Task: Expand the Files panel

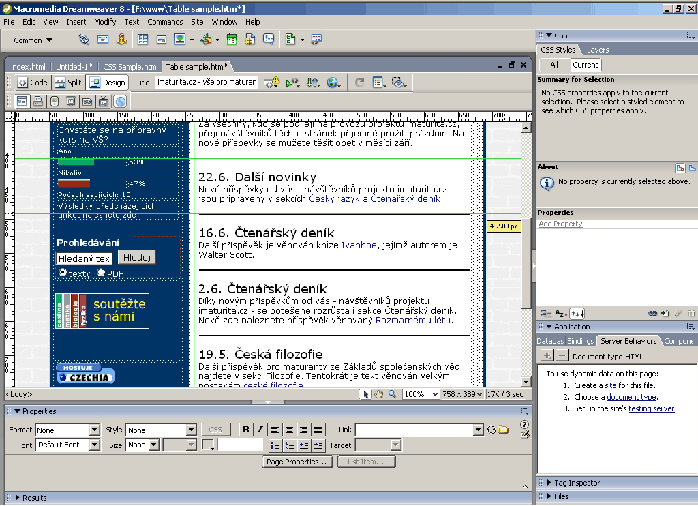Action: pyautogui.click(x=549, y=496)
